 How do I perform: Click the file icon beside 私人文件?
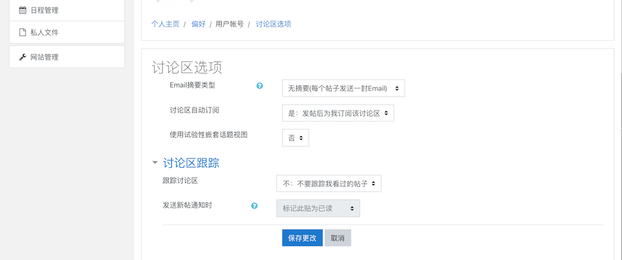(x=22, y=33)
